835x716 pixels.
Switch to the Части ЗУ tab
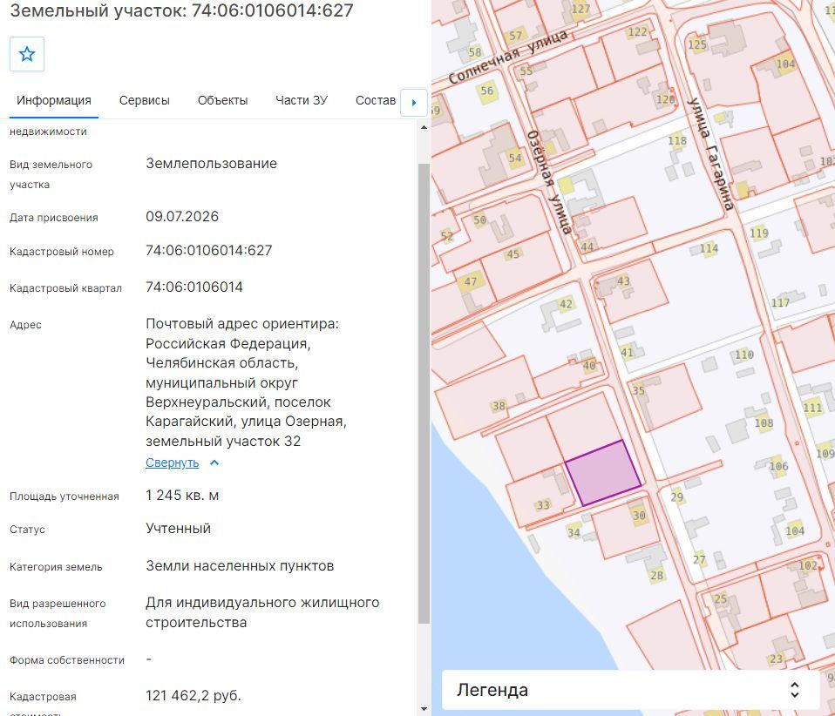point(302,101)
